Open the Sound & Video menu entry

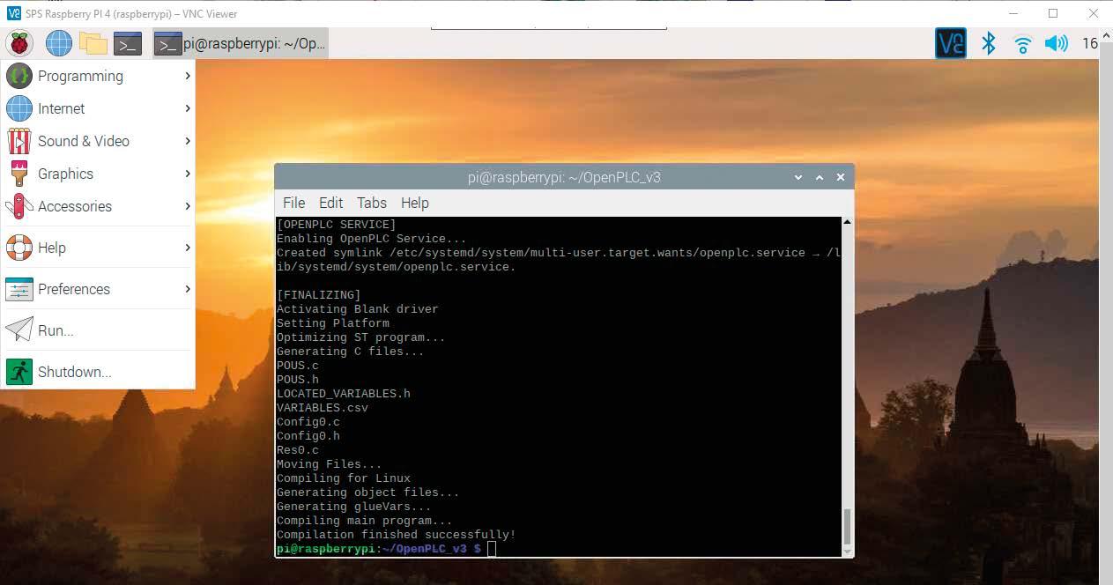pyautogui.click(x=98, y=141)
